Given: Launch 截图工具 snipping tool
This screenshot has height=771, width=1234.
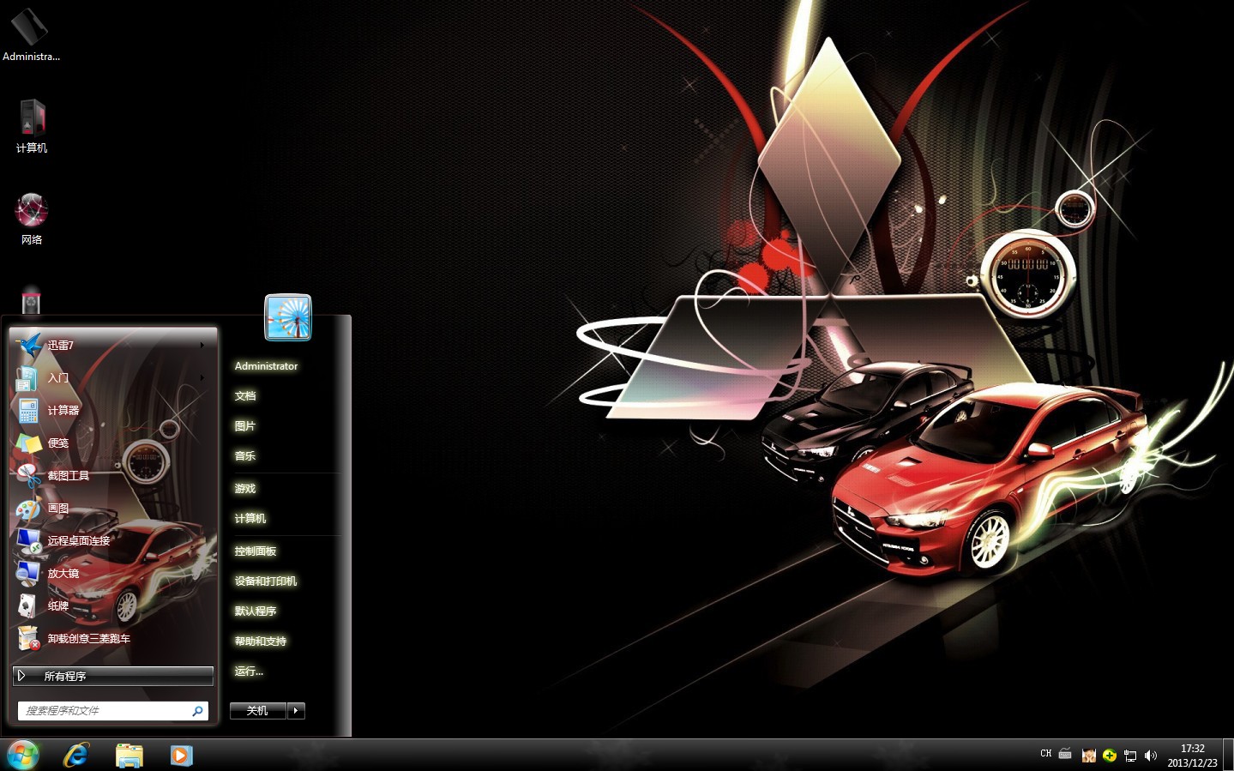Looking at the screenshot, I should click(x=111, y=475).
